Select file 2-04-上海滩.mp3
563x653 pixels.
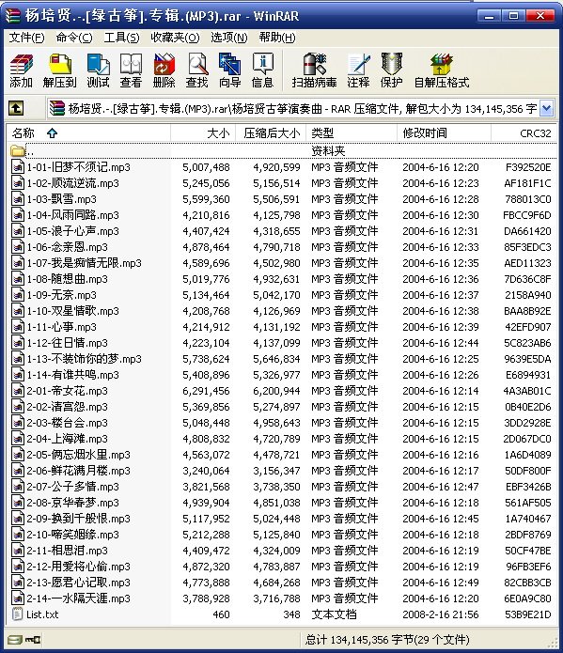[67, 439]
